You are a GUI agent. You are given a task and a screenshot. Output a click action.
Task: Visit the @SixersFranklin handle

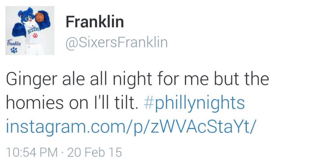(x=116, y=43)
